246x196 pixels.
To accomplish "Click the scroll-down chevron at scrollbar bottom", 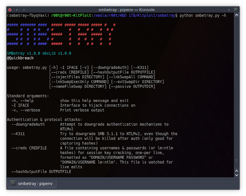I will tap(237, 175).
